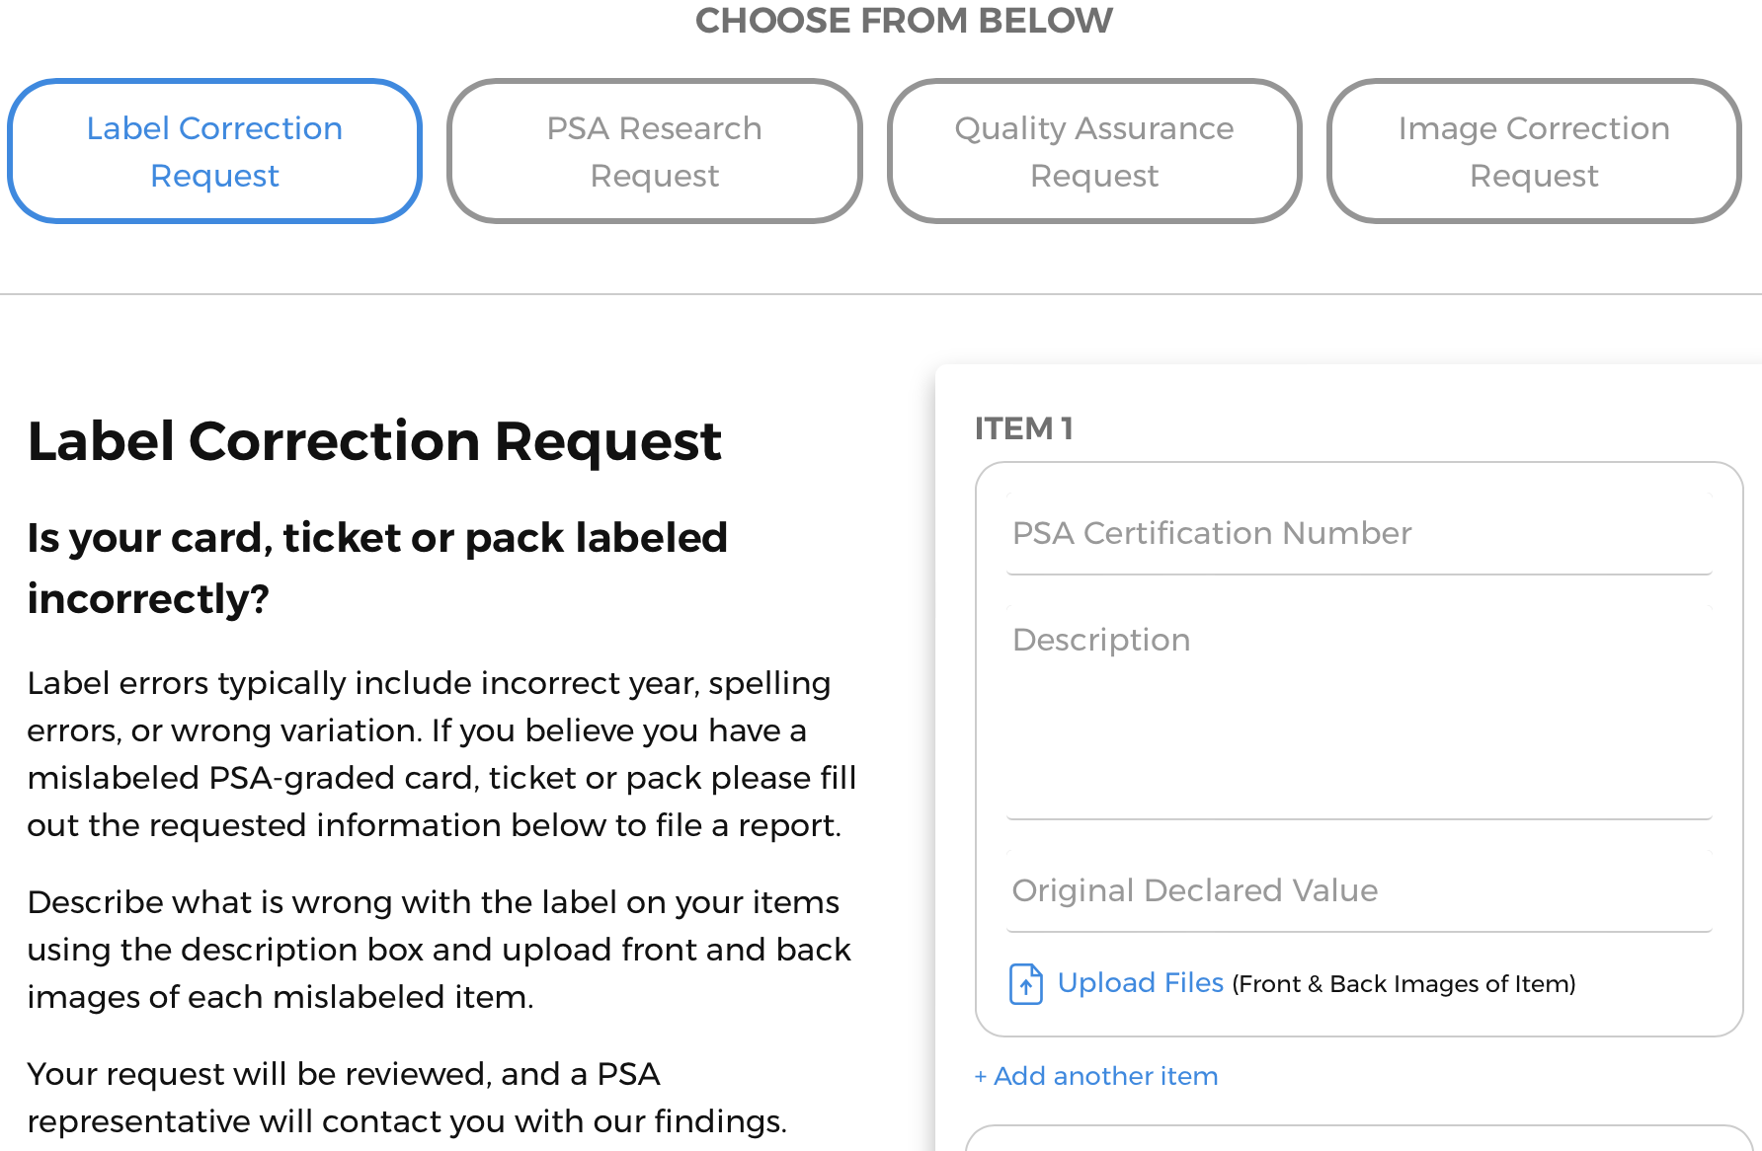1762x1151 pixels.
Task: Choose Image Correction Request
Action: [1534, 151]
